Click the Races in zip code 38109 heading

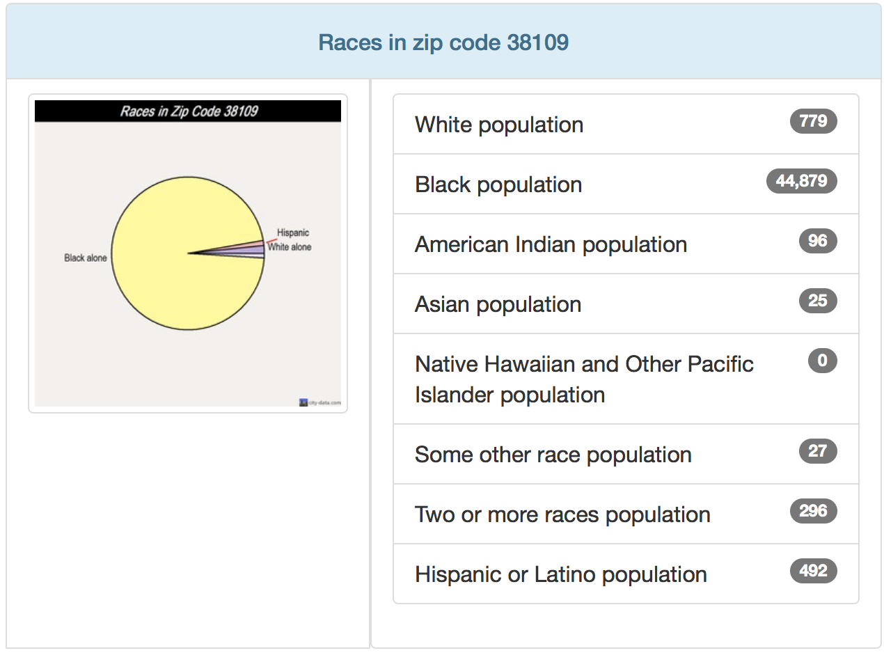click(443, 42)
